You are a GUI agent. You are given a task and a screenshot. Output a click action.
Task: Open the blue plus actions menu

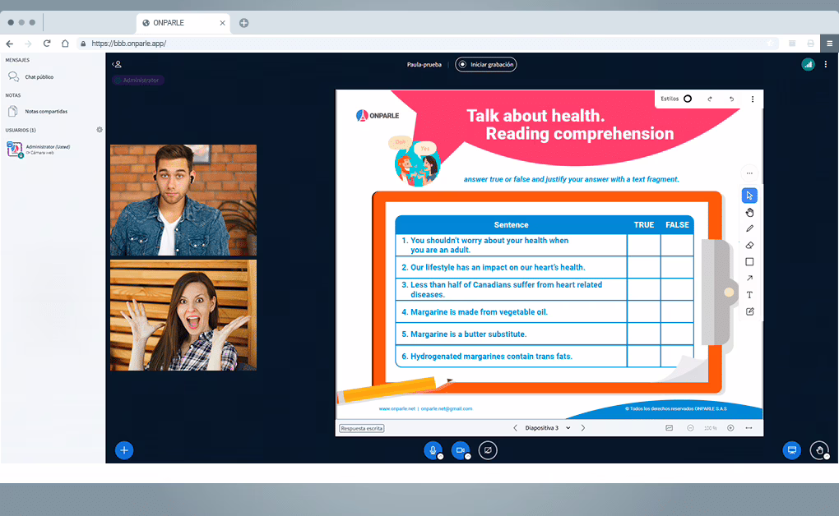coord(123,450)
